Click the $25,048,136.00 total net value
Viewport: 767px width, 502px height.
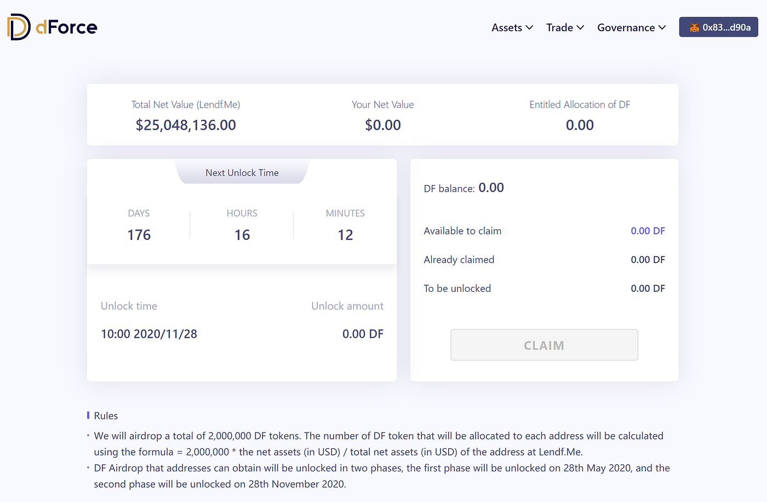[186, 125]
